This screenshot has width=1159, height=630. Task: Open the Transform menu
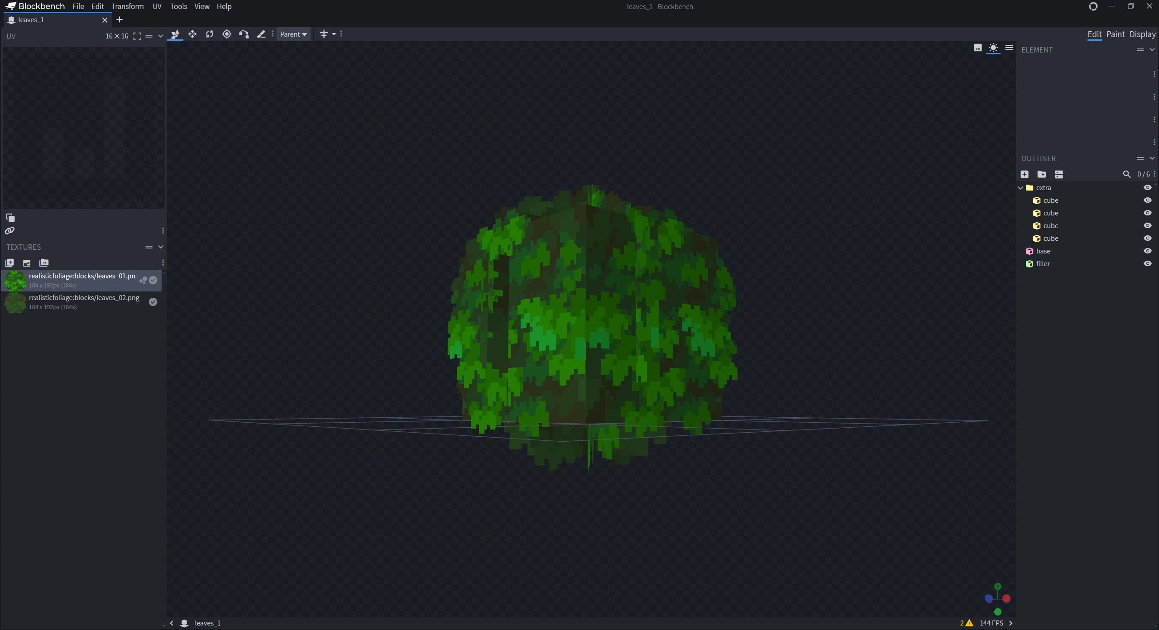point(128,6)
